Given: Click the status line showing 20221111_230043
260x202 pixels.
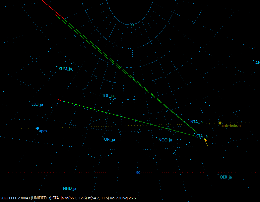Looking at the screenshot, I should [x=68, y=198].
